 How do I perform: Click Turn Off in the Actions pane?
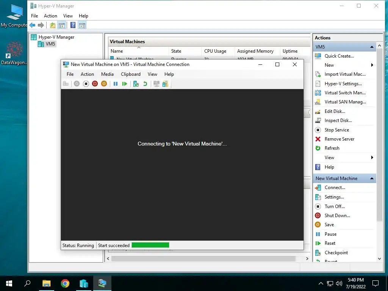click(335, 207)
